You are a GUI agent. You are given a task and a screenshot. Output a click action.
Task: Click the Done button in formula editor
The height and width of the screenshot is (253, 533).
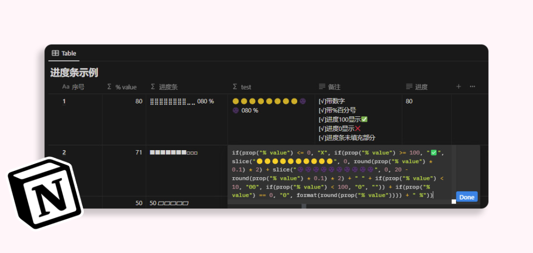[467, 197]
